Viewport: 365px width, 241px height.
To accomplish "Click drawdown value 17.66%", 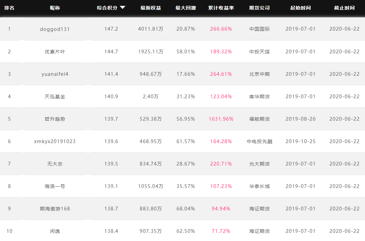I will (186, 74).
